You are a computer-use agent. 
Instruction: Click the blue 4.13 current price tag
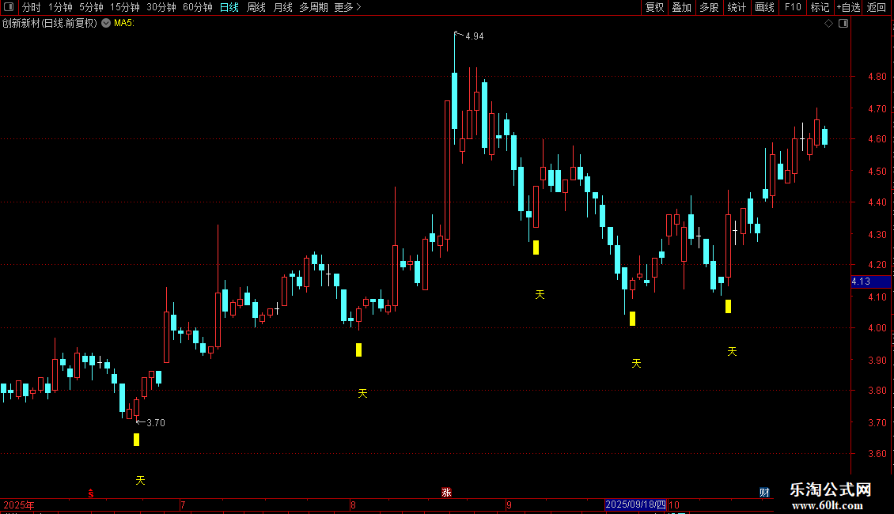click(x=870, y=282)
